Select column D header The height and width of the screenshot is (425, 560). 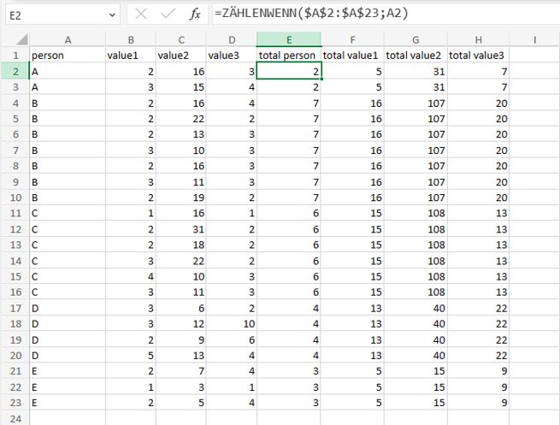point(232,39)
